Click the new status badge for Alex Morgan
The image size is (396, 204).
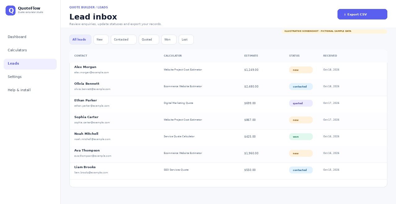301,70
